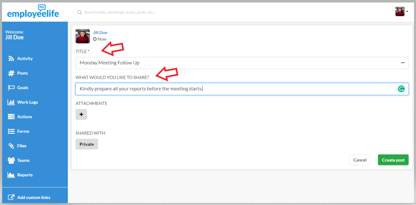Select Work Logs menu entry
Screen dimensions: 416x205
(28, 102)
